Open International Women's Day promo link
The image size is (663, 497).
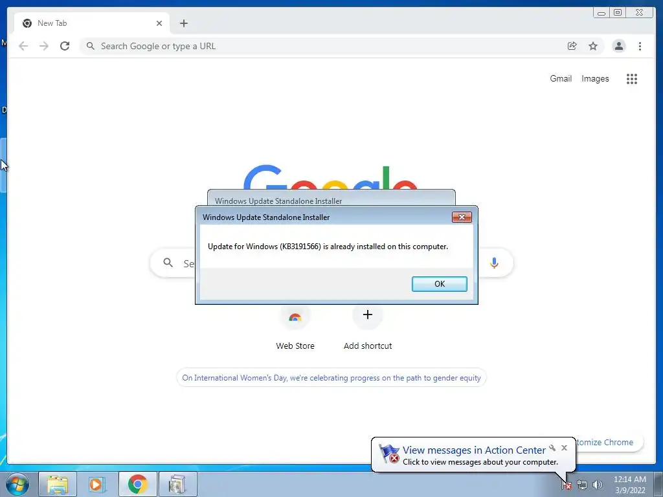pos(331,378)
